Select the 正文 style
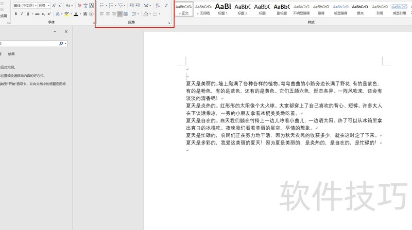Viewport: 412px width, 230px height. pyautogui.click(x=184, y=9)
